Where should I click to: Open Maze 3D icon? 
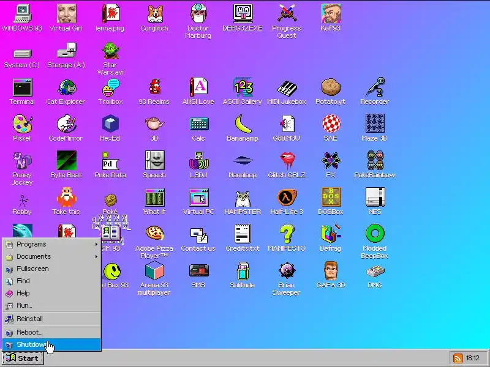coord(375,124)
